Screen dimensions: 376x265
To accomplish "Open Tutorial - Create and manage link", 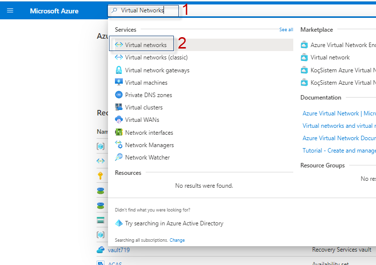I will point(339,151).
